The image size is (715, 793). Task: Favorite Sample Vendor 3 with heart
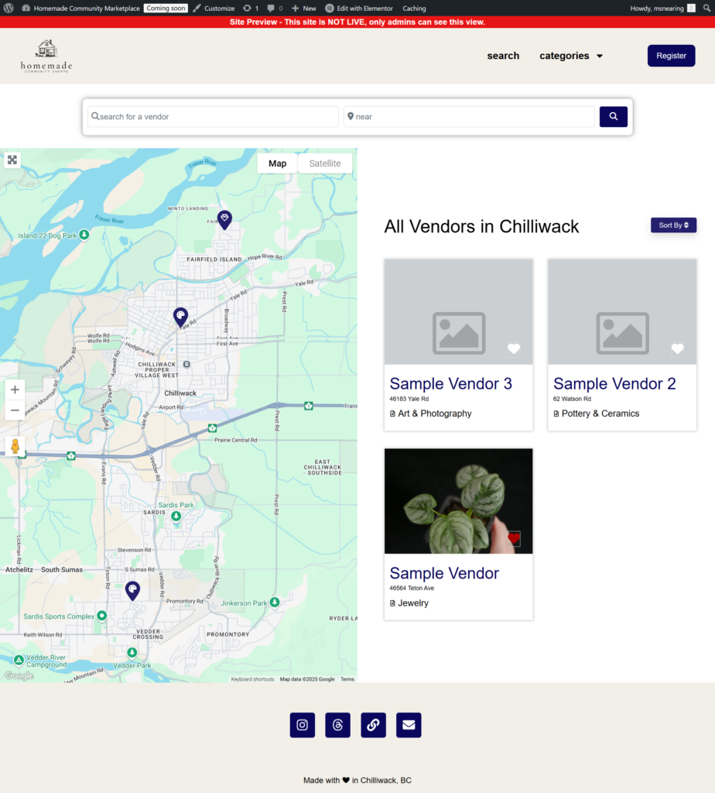[514, 349]
